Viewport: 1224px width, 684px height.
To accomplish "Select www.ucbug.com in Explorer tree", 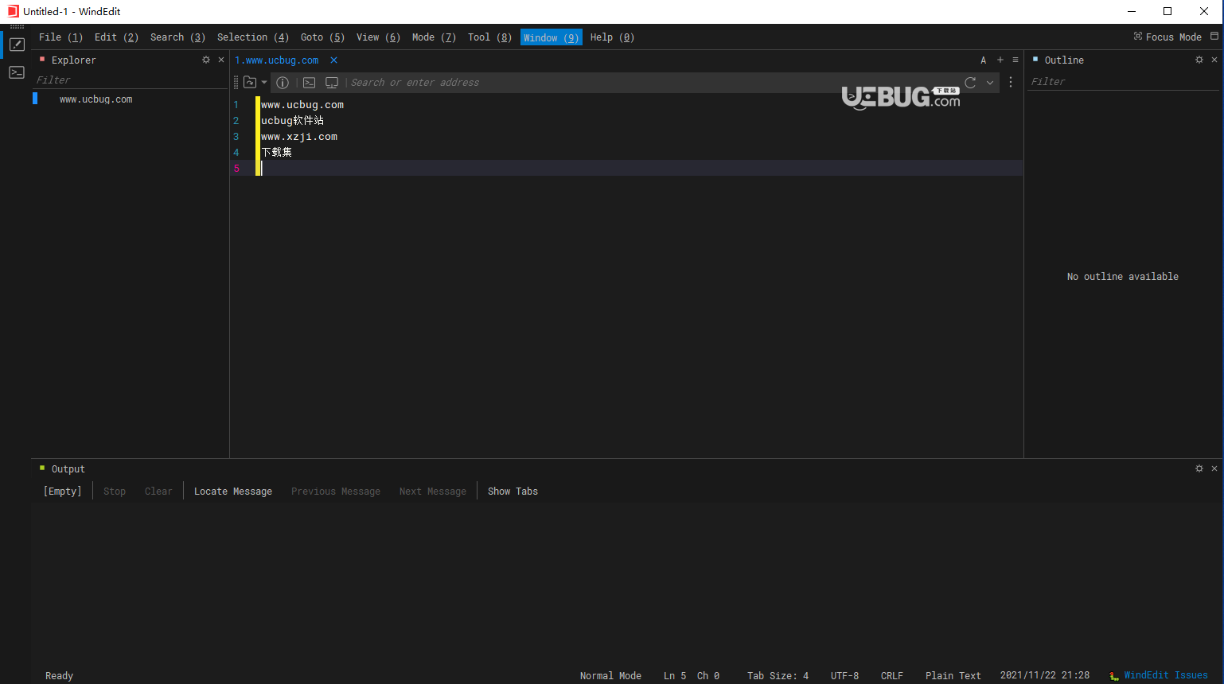I will 96,99.
